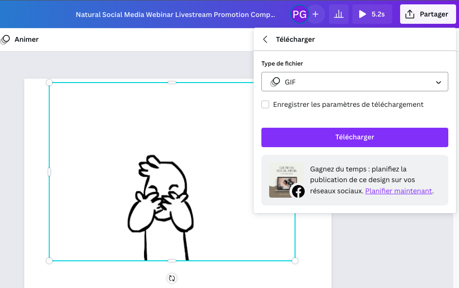Open the Type de fichier dropdown

tap(354, 82)
